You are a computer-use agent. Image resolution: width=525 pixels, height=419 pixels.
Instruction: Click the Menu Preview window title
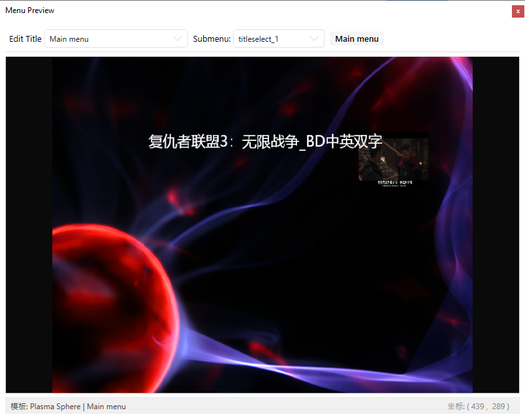point(30,10)
